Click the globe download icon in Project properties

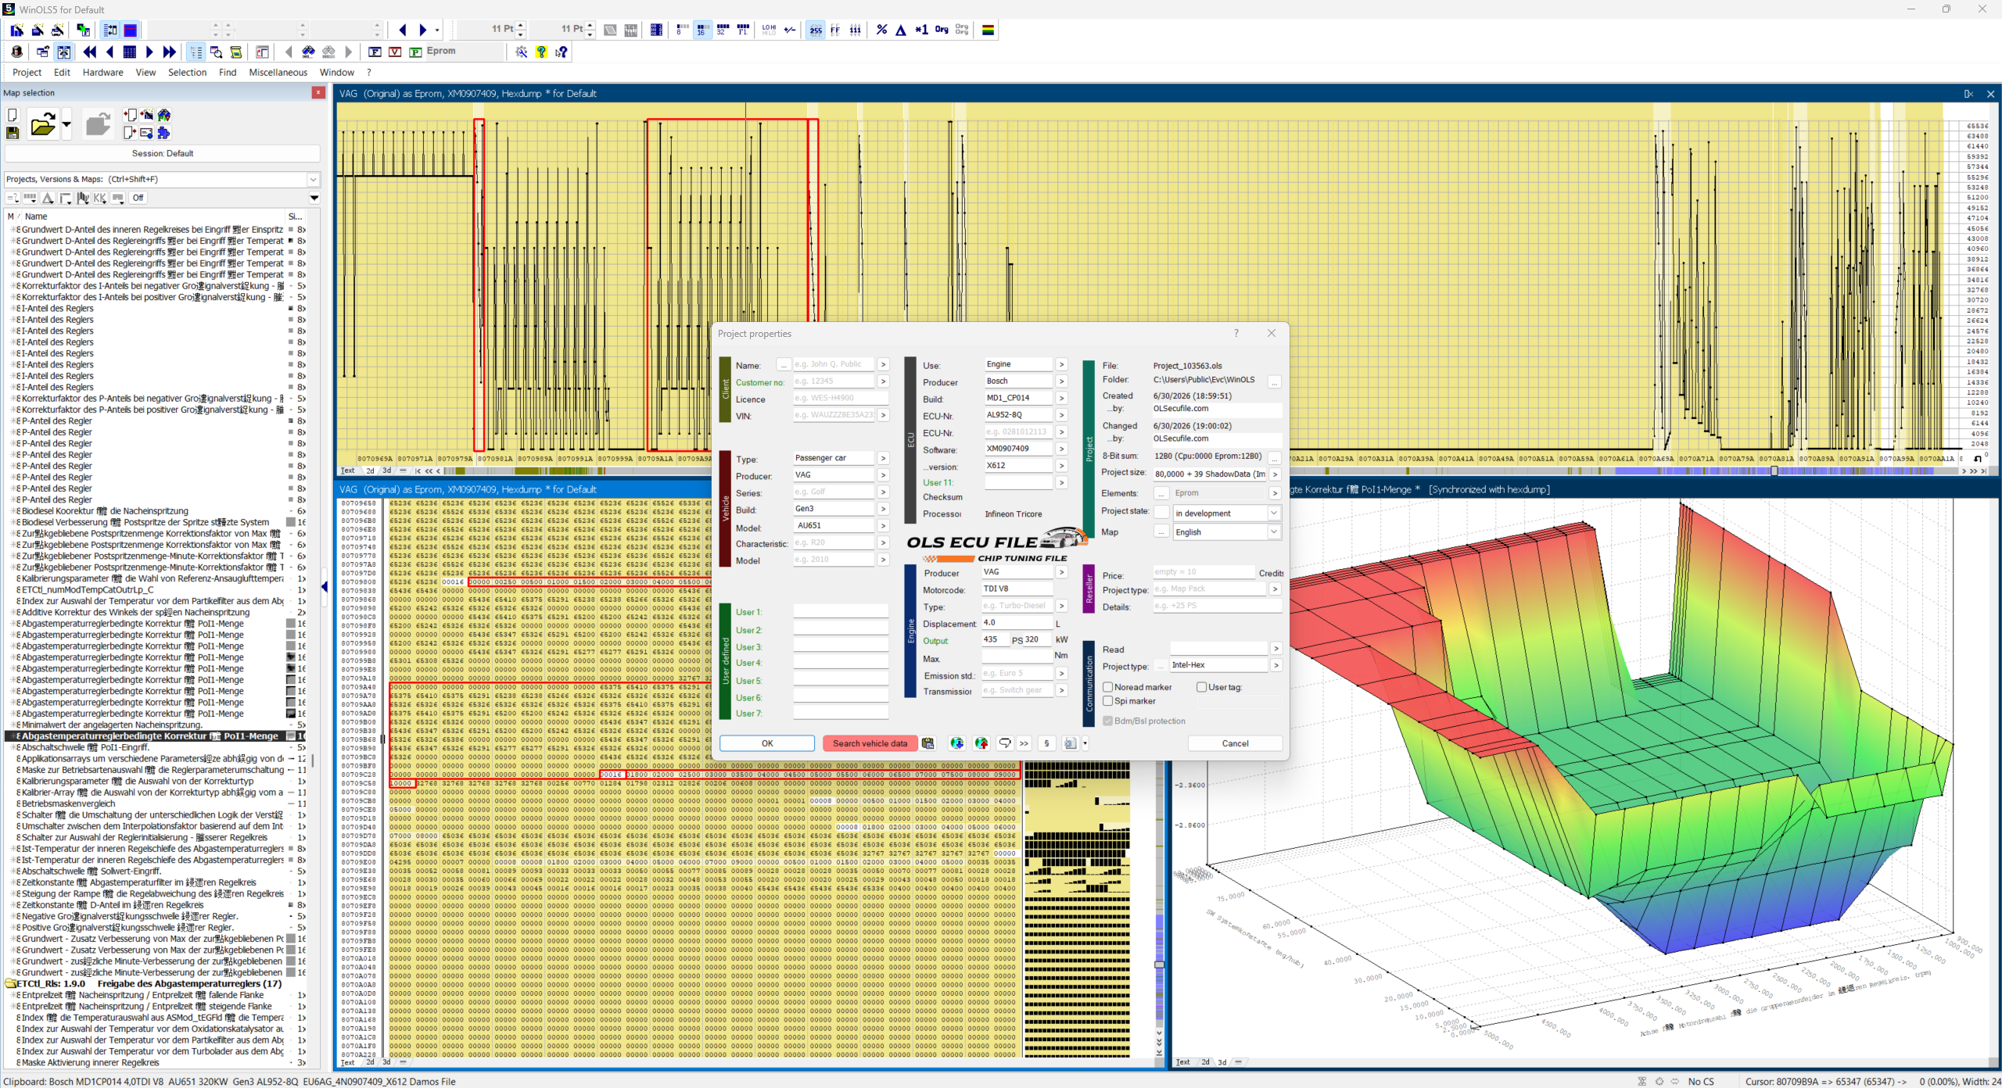coord(956,743)
